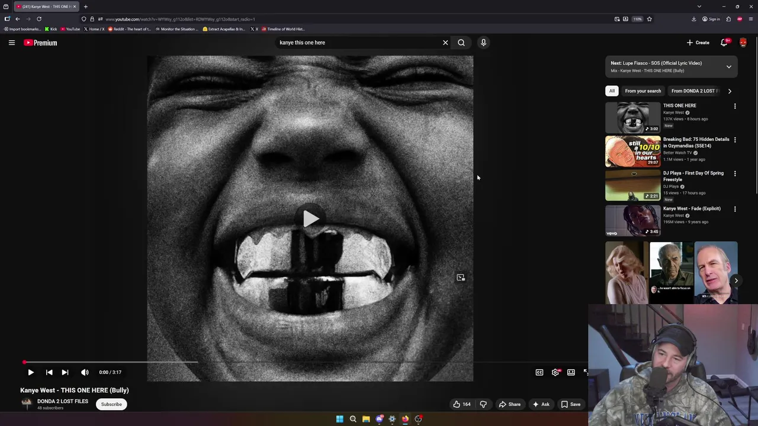Open the YouTube account avatar menu
This screenshot has height=426, width=758.
coord(743,43)
